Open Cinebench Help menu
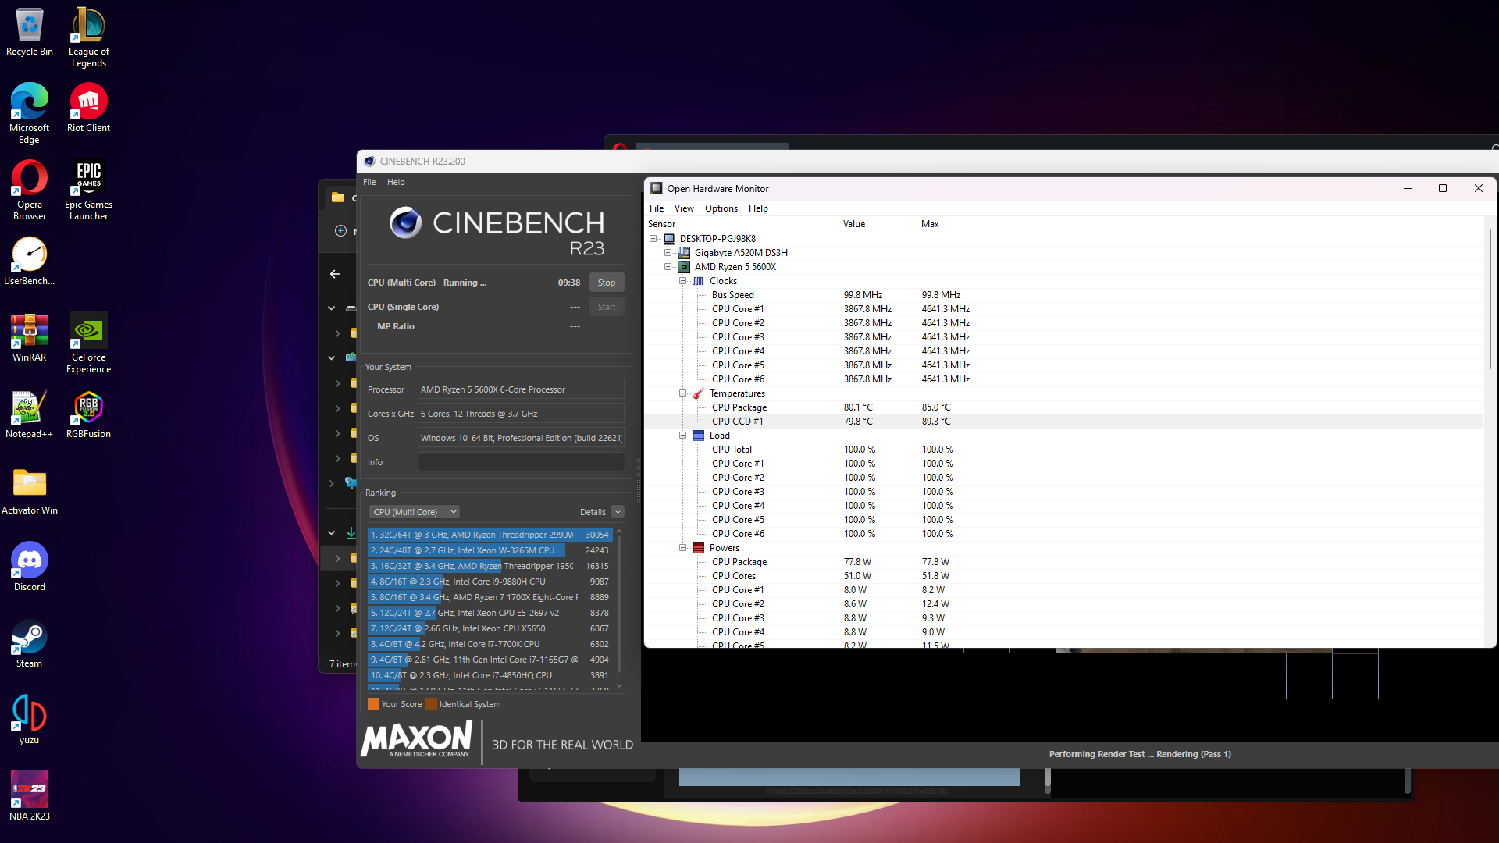The width and height of the screenshot is (1499, 843). pyautogui.click(x=396, y=182)
